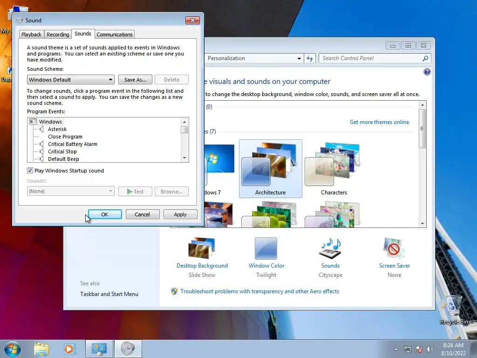Open Windows Explorer from the taskbar
The width and height of the screenshot is (477, 358).
click(41, 349)
